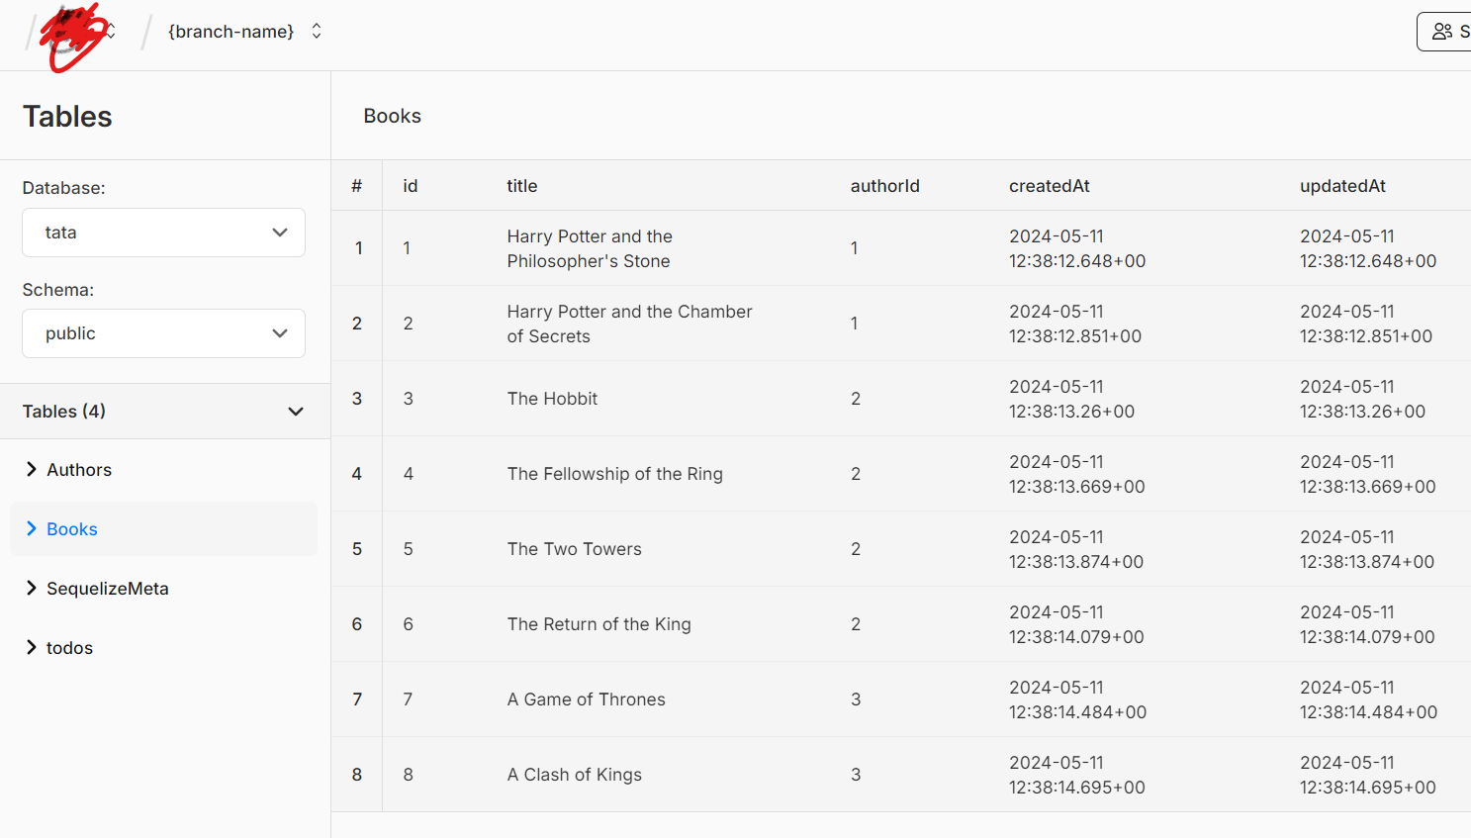Select the SequelizeMeta table
This screenshot has width=1471, height=838.
107,589
